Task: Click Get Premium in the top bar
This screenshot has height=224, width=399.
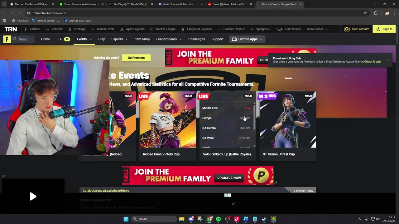Action: pyautogui.click(x=357, y=29)
